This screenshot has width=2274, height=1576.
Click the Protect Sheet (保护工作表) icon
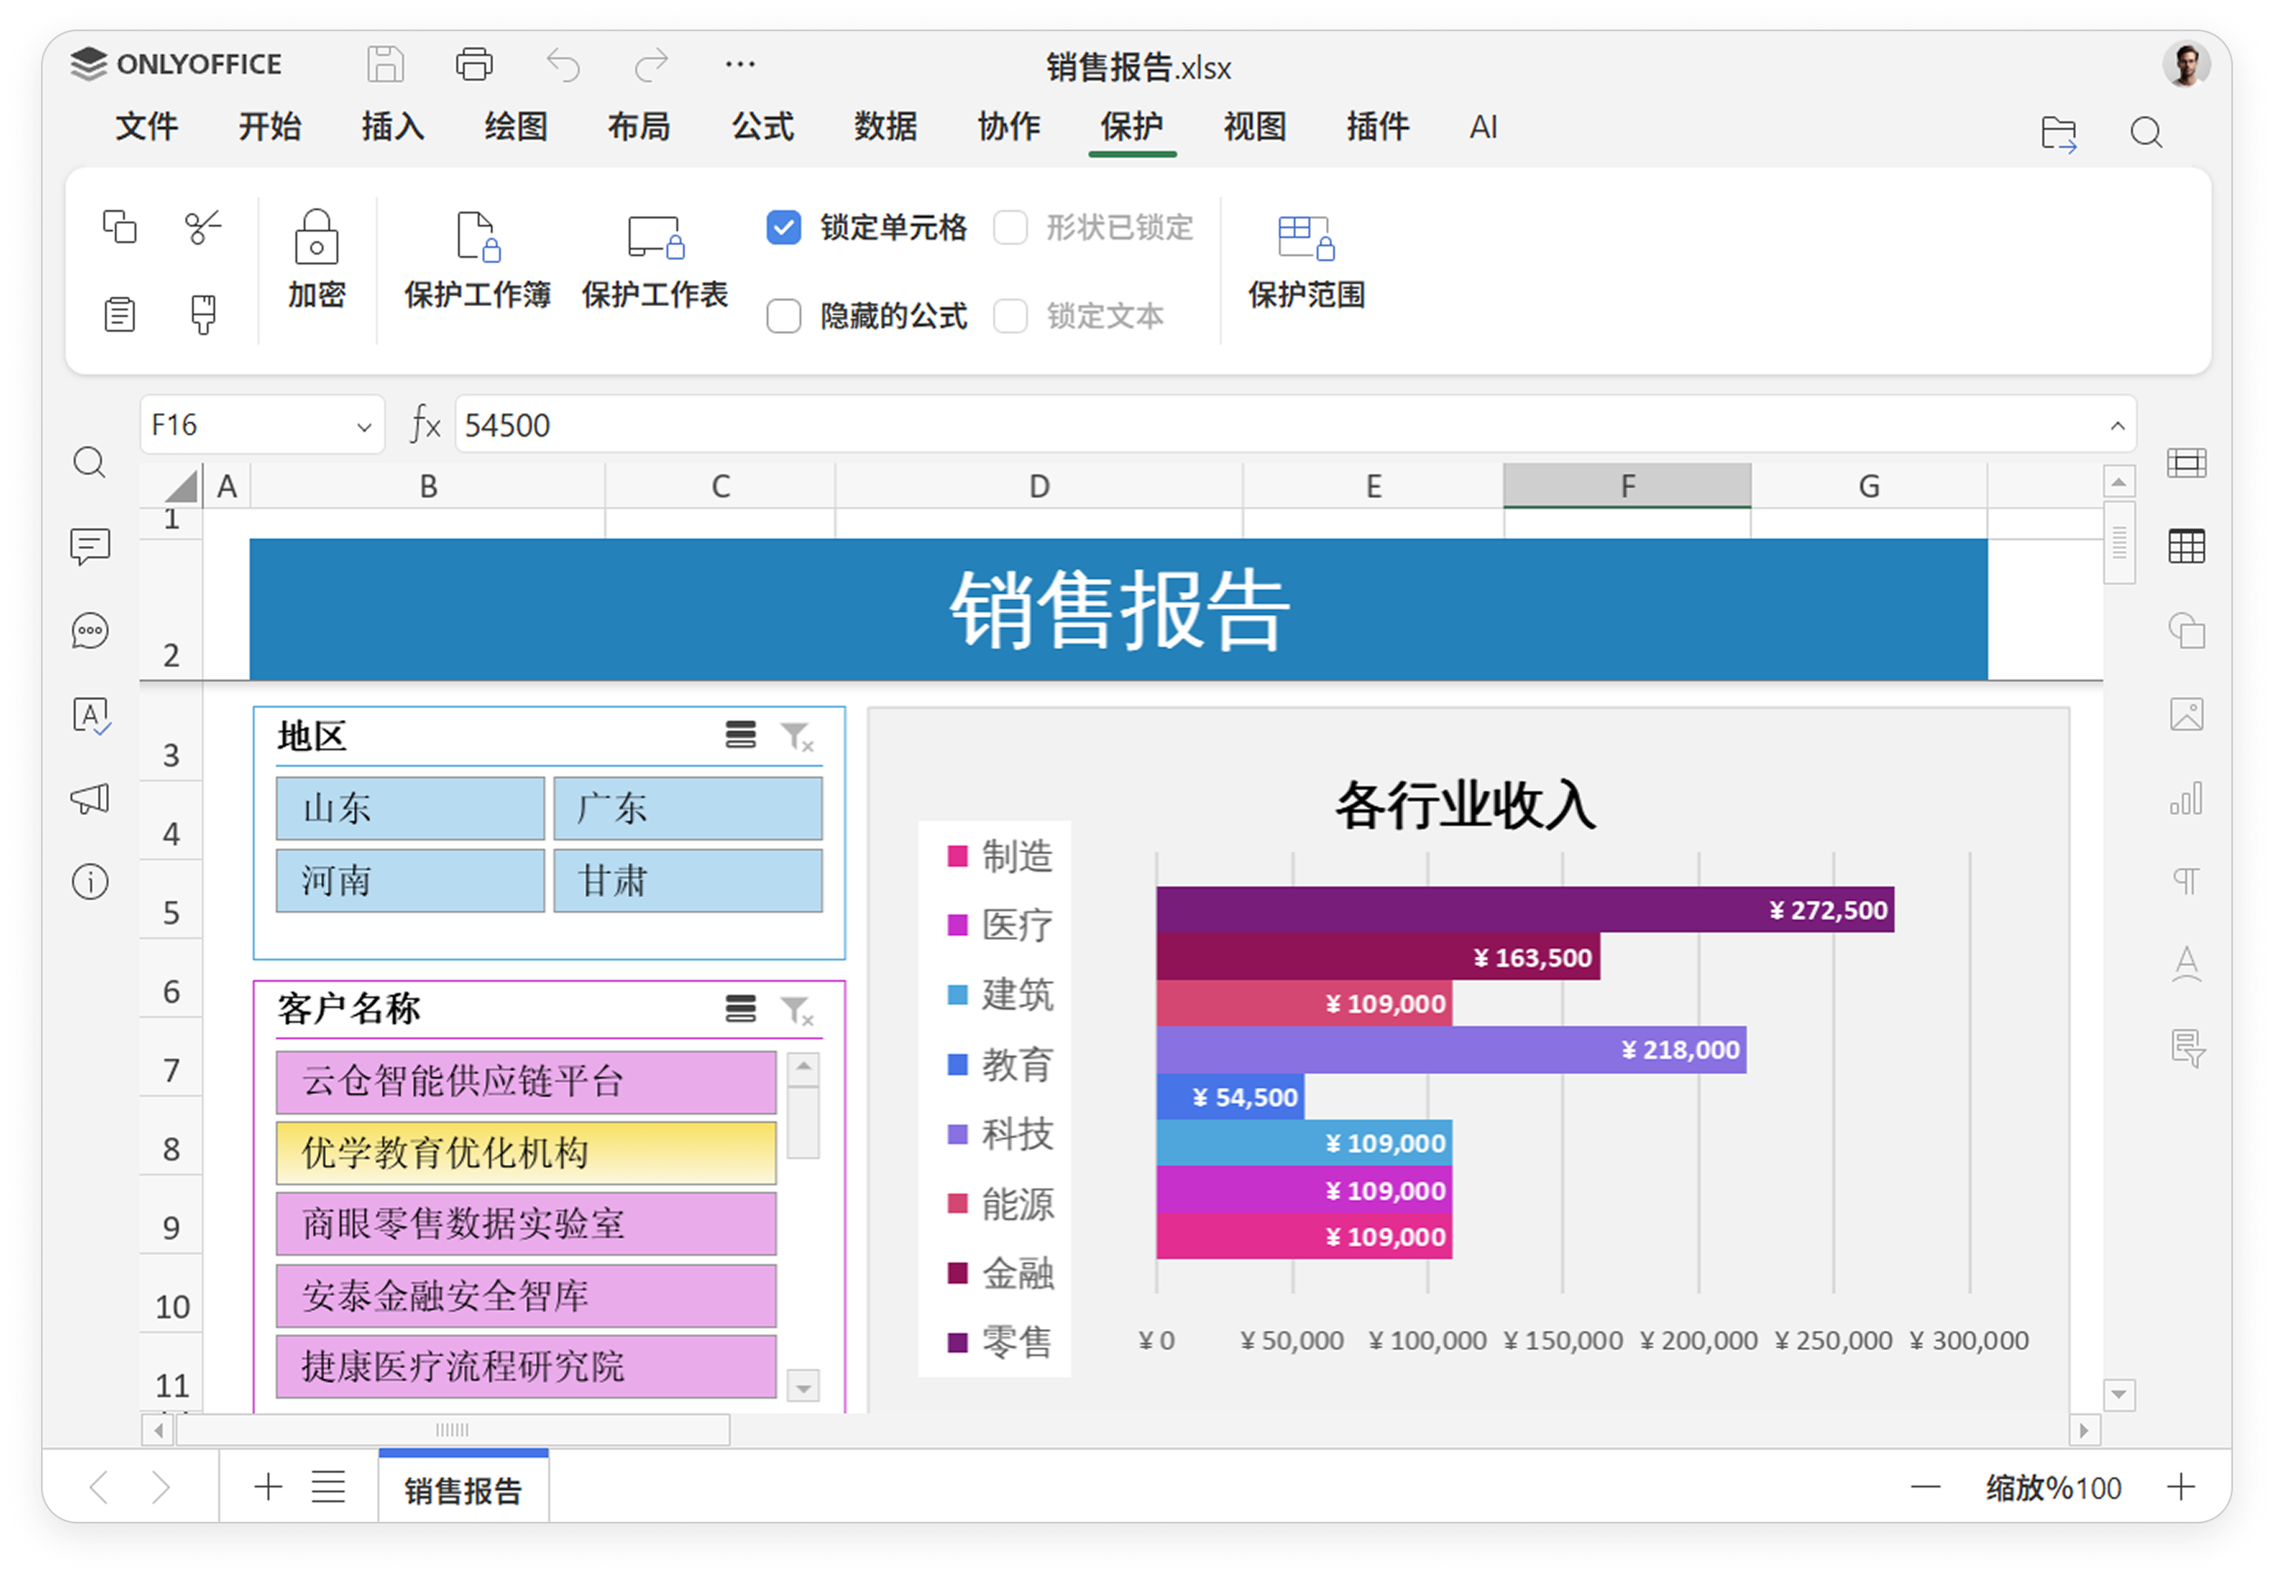click(x=654, y=237)
